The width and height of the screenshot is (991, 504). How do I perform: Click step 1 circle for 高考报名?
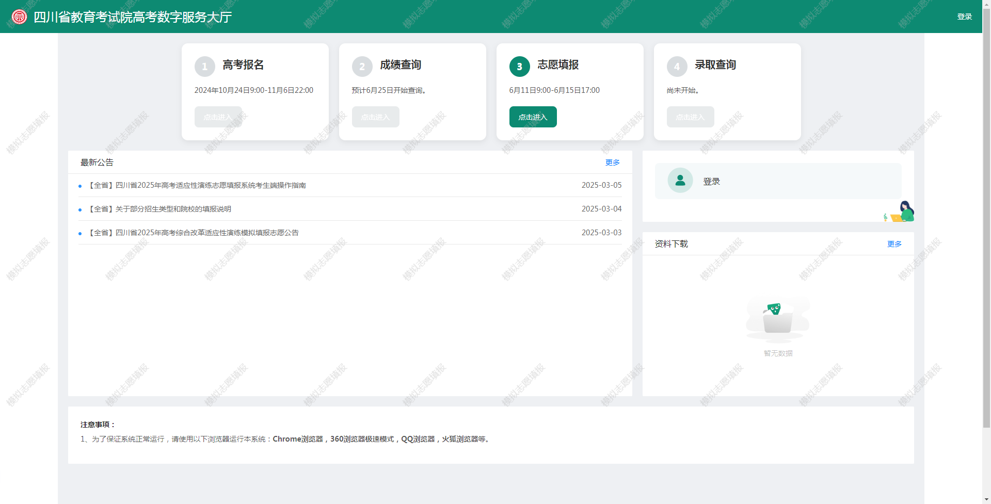[x=204, y=67]
